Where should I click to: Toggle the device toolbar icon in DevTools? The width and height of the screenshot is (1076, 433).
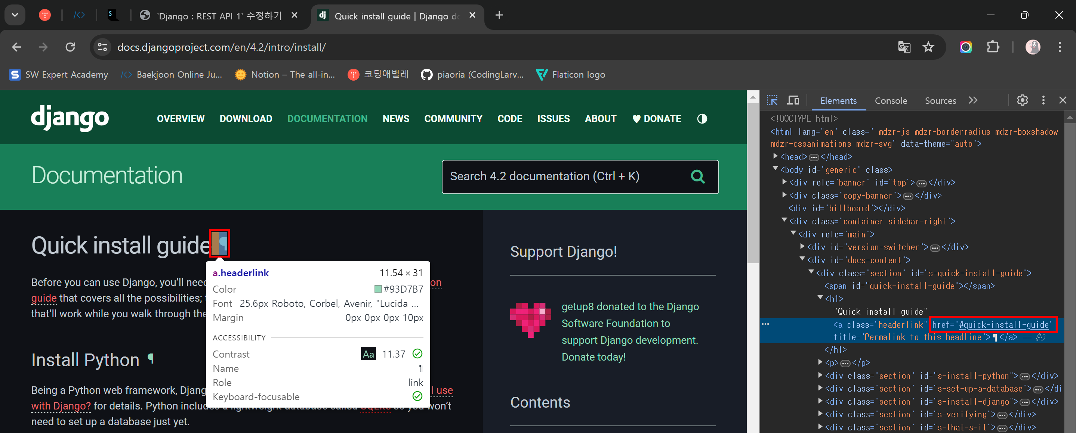pyautogui.click(x=793, y=100)
